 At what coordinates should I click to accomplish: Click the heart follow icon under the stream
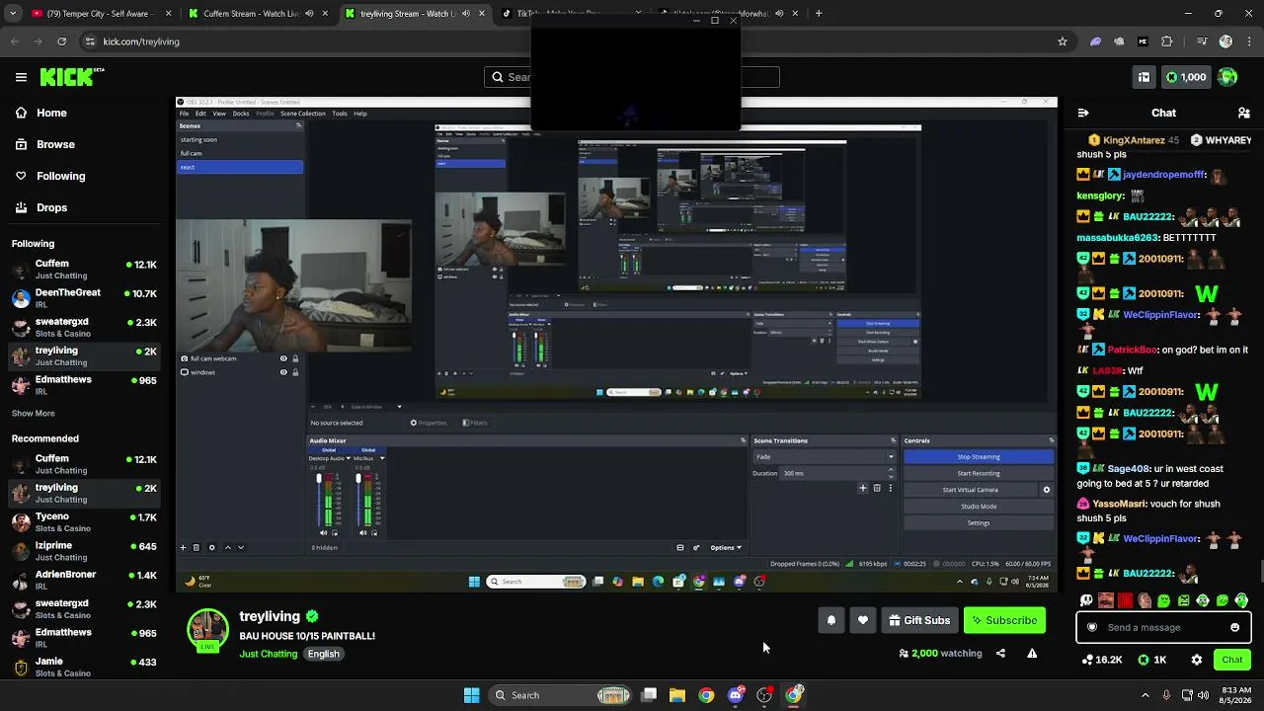[x=863, y=620]
